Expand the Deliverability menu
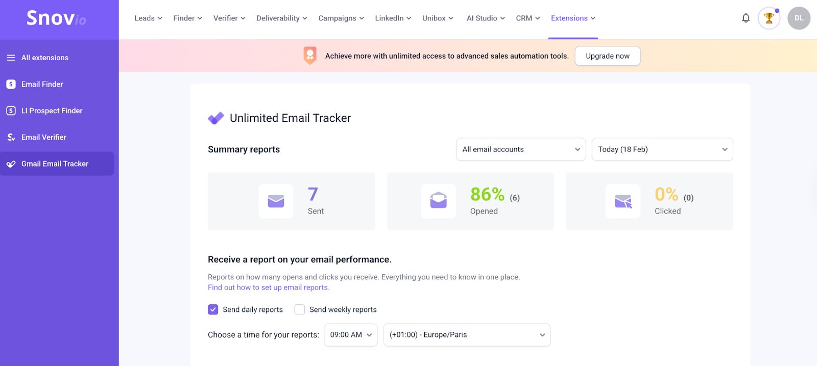Image resolution: width=817 pixels, height=366 pixels. tap(282, 18)
